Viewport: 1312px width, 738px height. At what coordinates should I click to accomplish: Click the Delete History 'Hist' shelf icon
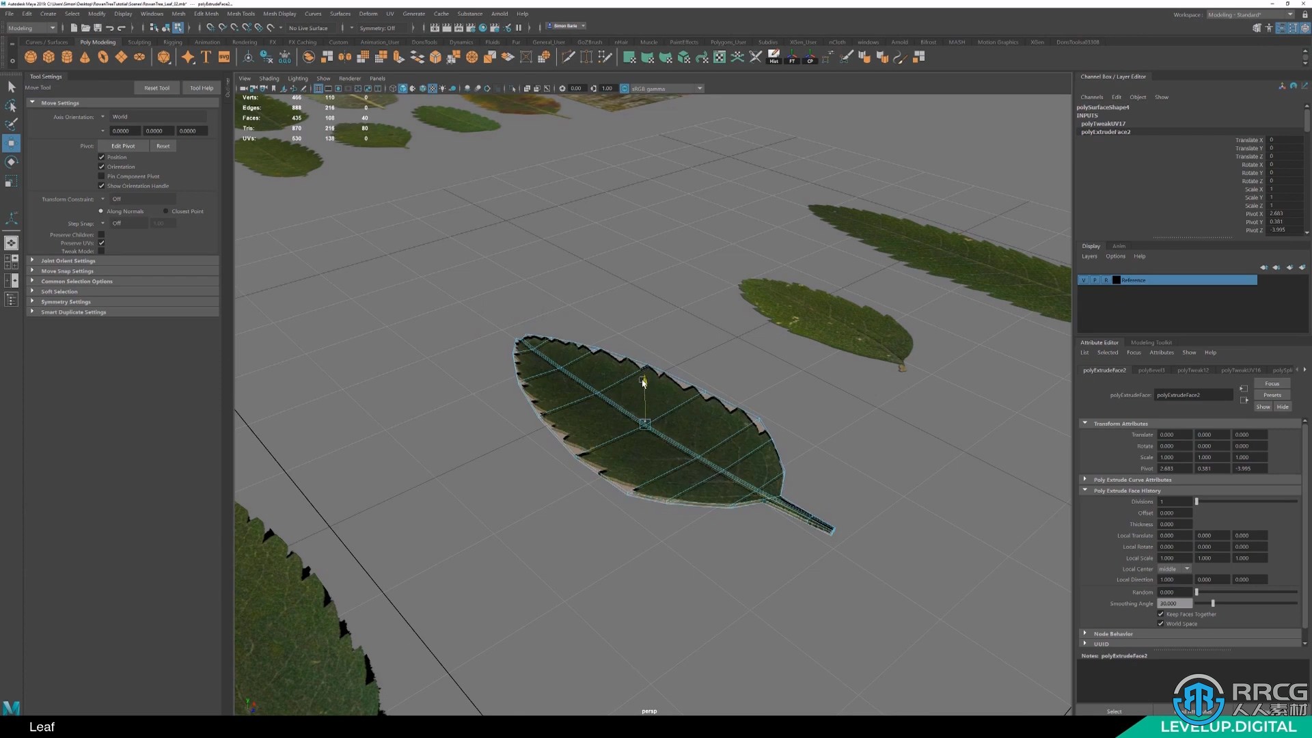(x=774, y=57)
